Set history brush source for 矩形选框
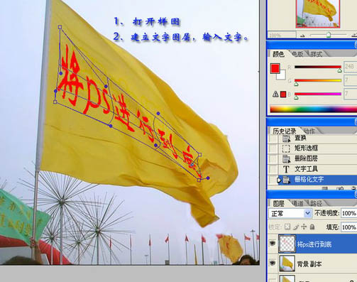The height and width of the screenshot is (282, 357). [273, 148]
